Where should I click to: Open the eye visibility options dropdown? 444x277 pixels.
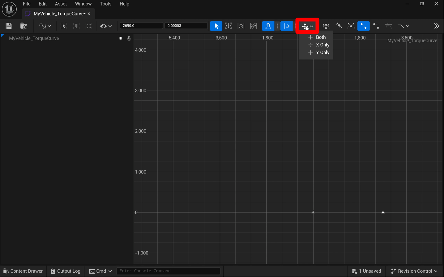click(x=106, y=26)
